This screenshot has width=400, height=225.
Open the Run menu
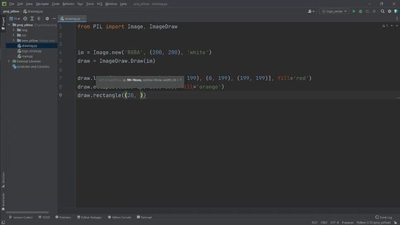80,4
